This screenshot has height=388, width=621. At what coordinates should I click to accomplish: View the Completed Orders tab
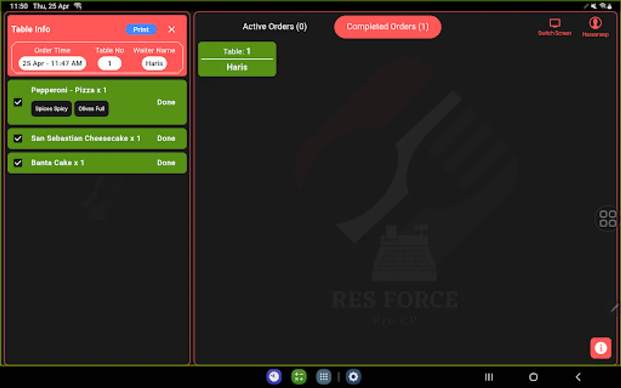click(x=387, y=27)
